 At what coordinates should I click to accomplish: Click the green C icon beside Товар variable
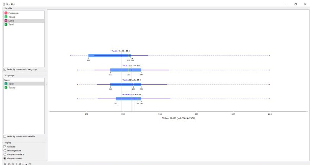point(6,17)
